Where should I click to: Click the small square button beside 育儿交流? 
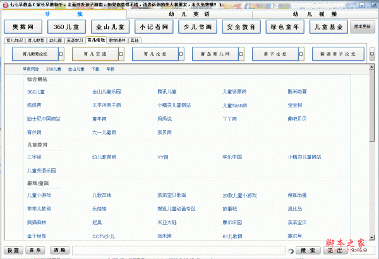pyautogui.click(x=121, y=54)
